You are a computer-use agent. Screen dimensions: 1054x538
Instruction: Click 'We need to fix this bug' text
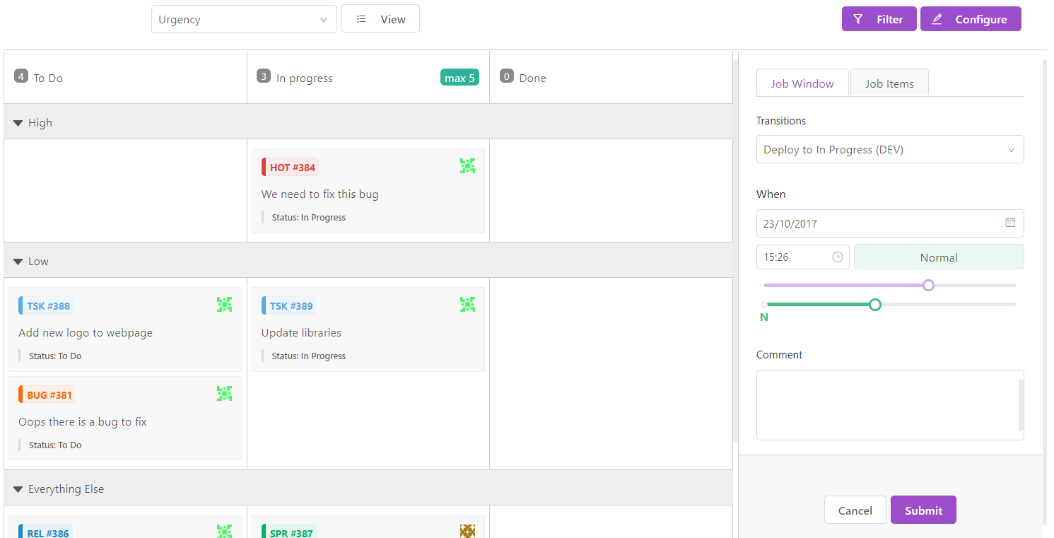pos(320,194)
